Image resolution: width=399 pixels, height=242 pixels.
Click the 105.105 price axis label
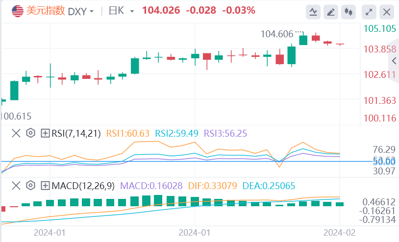[380, 28]
